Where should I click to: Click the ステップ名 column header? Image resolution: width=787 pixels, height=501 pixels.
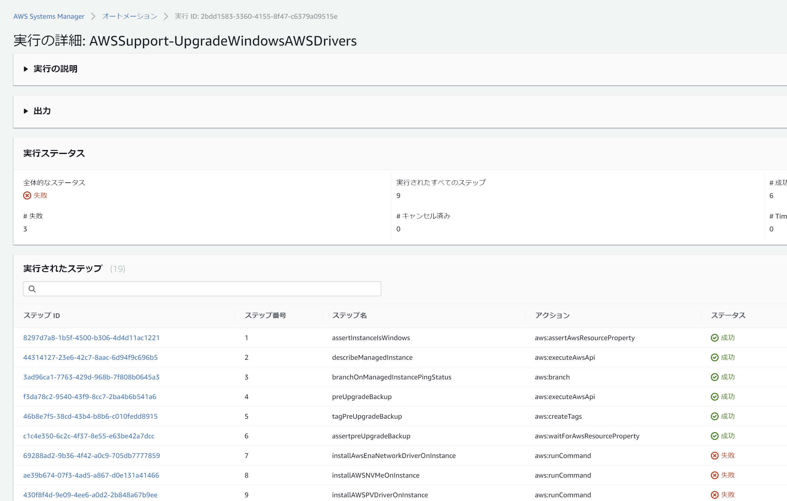pos(349,315)
